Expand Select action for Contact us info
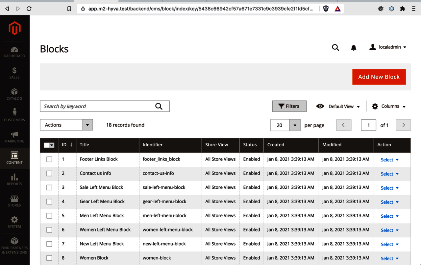 [389, 174]
